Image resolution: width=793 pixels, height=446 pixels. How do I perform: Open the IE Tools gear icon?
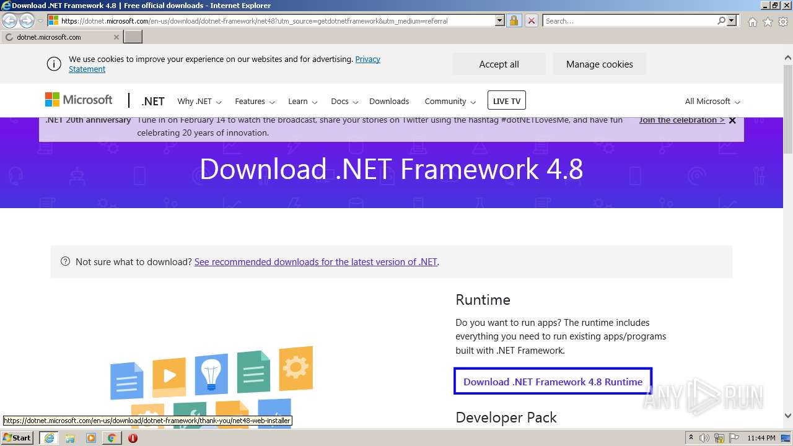pos(783,22)
